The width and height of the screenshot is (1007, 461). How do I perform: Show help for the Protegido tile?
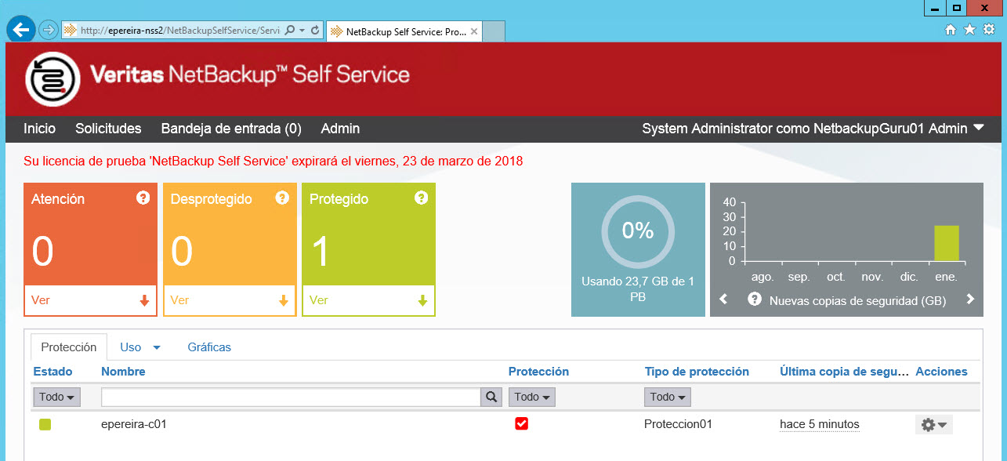point(421,198)
